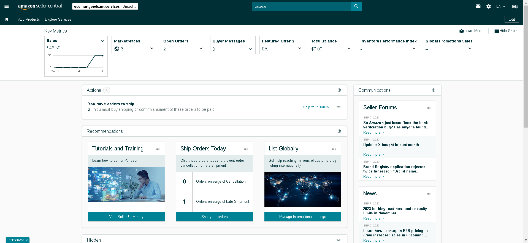
Task: Read more on bank verification forum post
Action: 373,133
